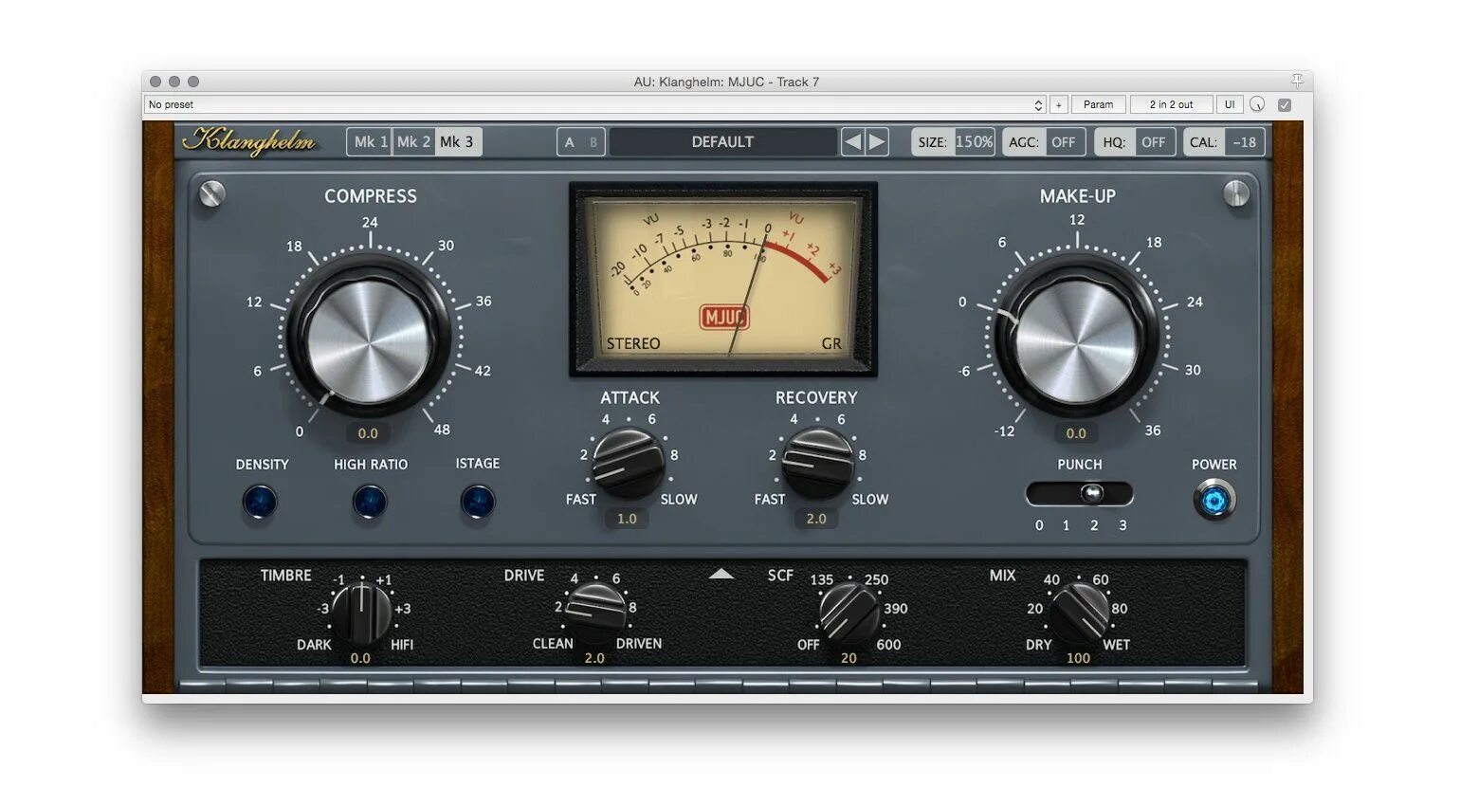
Task: Go to previous preset with left arrow
Action: (x=852, y=142)
